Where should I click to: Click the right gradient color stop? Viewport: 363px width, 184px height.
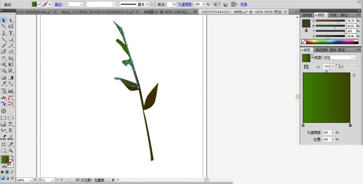coord(350,125)
